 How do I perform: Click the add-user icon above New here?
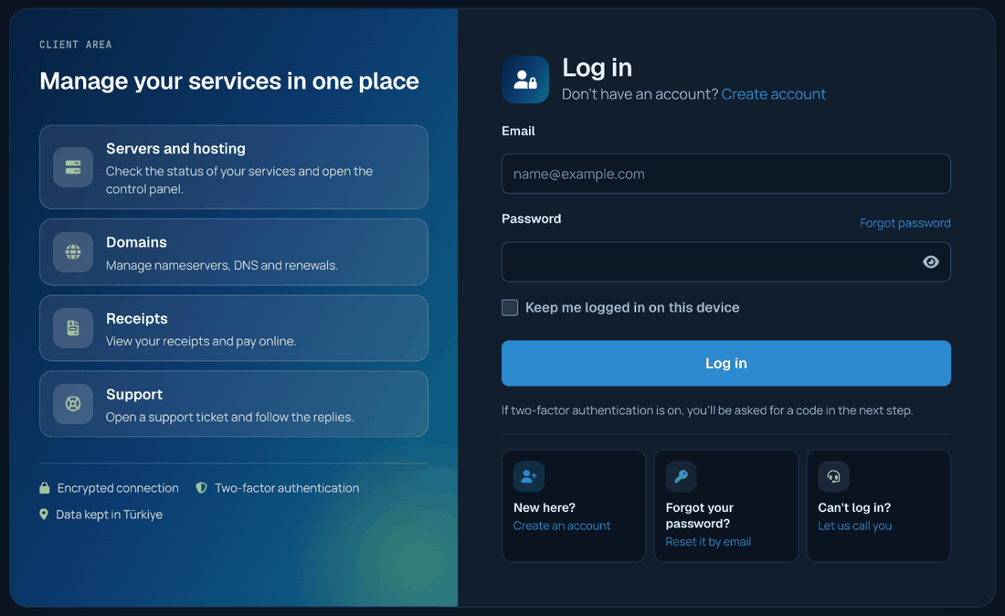[529, 476]
